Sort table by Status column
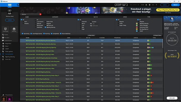 [x=136, y=38]
